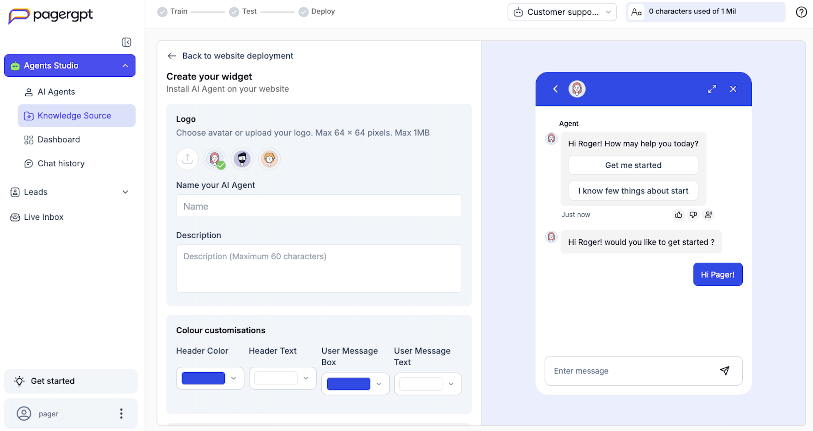Viewport: 813px width, 431px height.
Task: Expand the Leads menu section
Action: [125, 192]
